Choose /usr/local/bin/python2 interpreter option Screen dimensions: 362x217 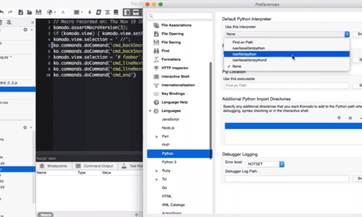tap(287, 60)
